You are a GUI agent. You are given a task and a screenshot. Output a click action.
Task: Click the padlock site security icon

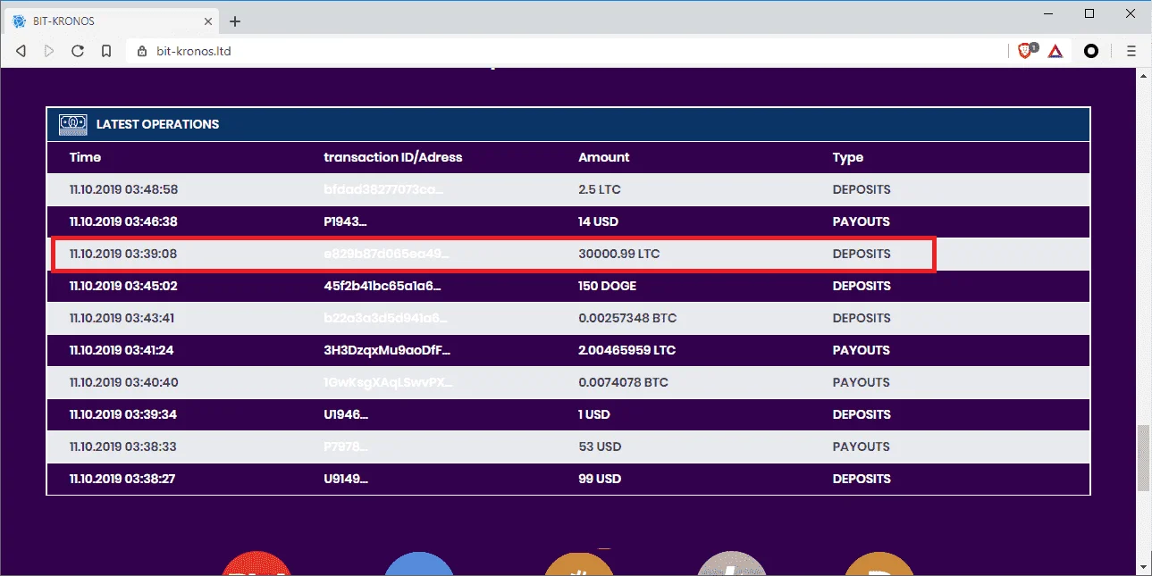click(141, 51)
